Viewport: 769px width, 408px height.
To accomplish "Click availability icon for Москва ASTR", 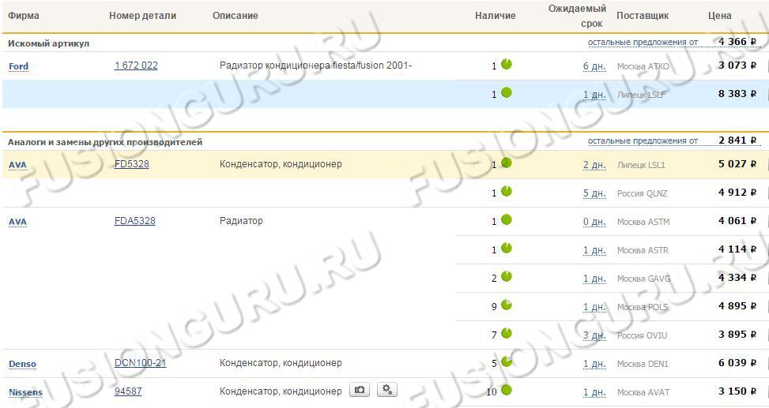I will 507,249.
